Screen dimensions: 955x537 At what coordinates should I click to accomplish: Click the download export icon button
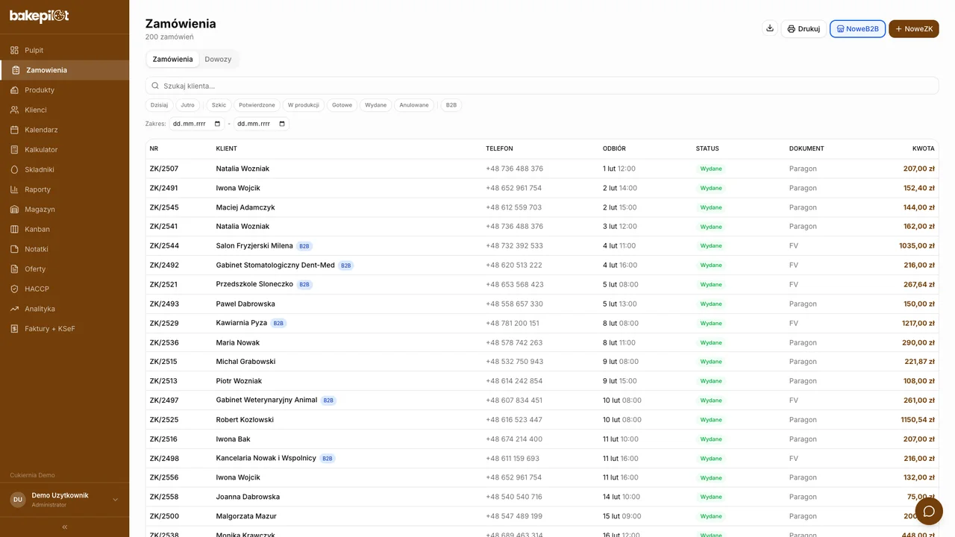pyautogui.click(x=770, y=28)
